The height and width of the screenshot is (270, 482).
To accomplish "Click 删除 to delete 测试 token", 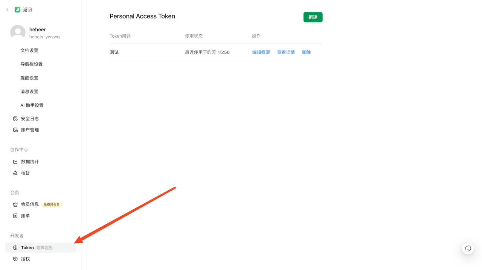I will 306,53.
